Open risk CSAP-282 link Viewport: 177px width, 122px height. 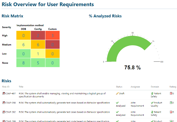[x=11, y=112]
